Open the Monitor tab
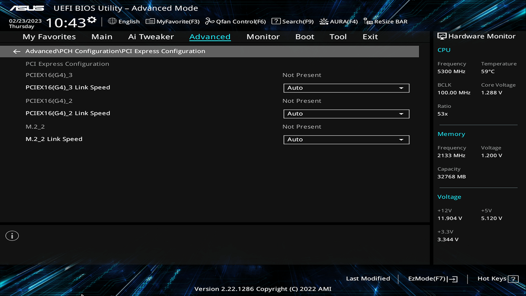The image size is (526, 296). (263, 37)
